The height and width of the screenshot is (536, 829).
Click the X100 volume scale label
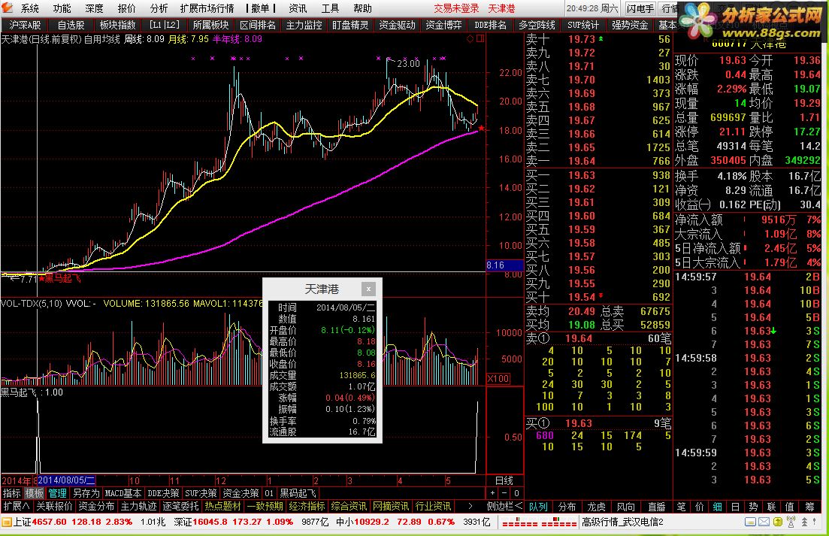point(498,378)
